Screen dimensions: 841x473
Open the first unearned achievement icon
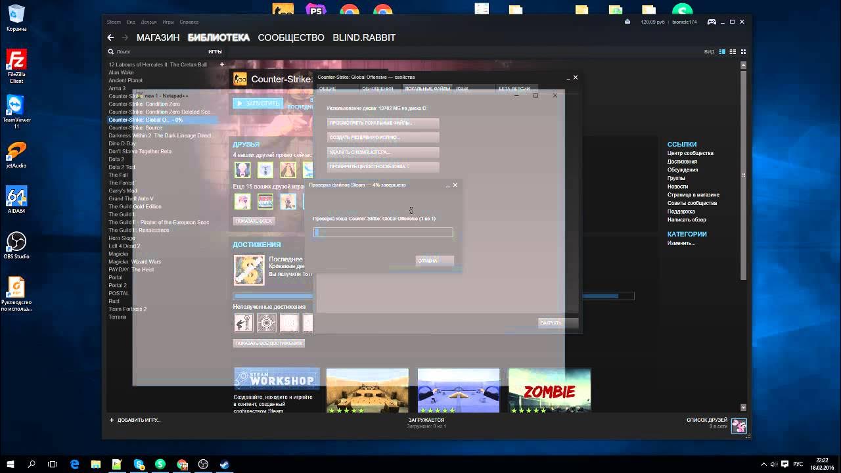[244, 323]
